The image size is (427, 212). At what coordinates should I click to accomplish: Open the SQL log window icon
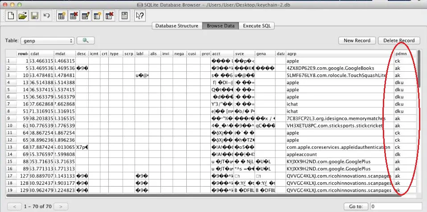125,16
